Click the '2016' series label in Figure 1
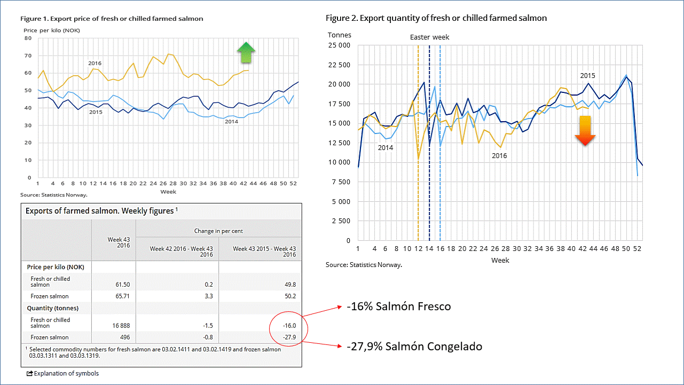Image resolution: width=684 pixels, height=385 pixels. (95, 64)
